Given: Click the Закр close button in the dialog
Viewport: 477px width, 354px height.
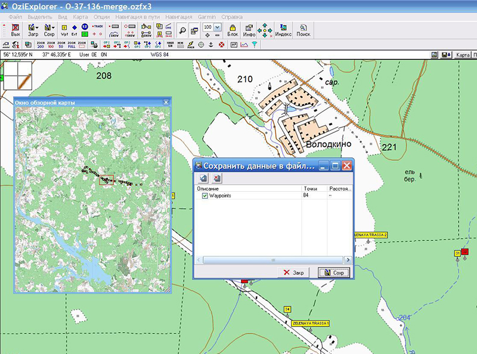Looking at the screenshot, I should pyautogui.click(x=293, y=272).
